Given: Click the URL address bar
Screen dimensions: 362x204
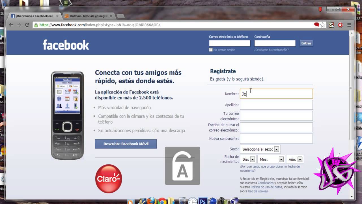Looking at the screenshot, I should pos(175,25).
